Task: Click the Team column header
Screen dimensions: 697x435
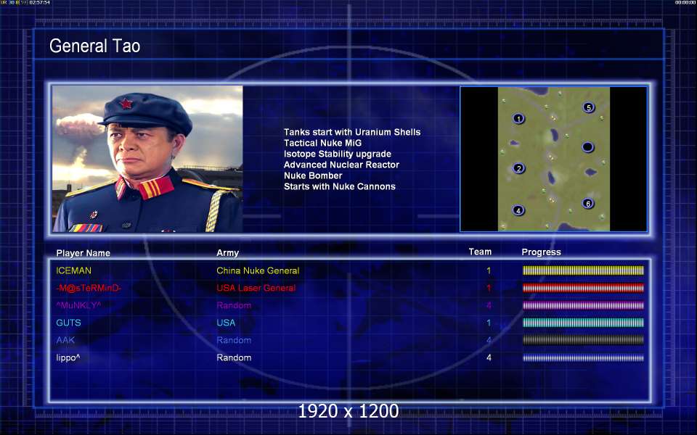Action: [x=480, y=252]
